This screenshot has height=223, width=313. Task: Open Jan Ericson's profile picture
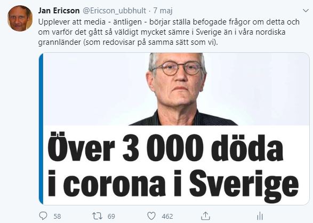[x=20, y=18]
